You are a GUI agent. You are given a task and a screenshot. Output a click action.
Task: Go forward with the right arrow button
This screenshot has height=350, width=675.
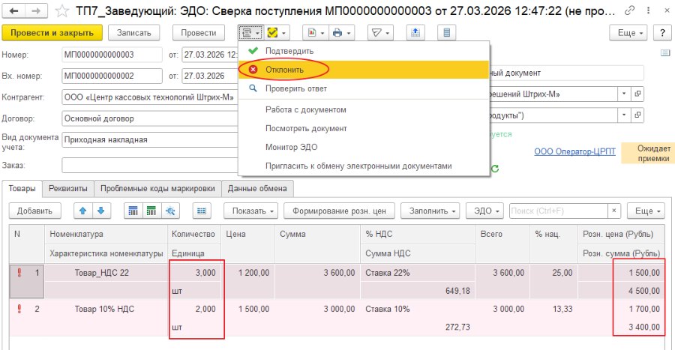click(x=36, y=10)
